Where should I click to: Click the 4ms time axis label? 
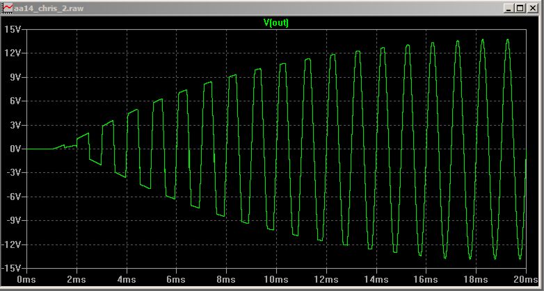coord(127,279)
